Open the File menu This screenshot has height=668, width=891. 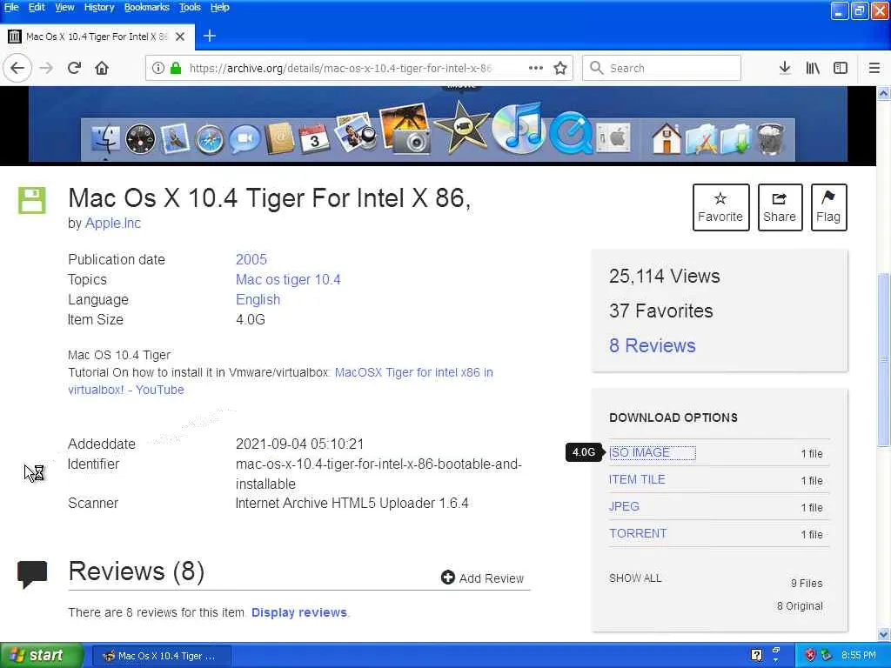tap(11, 7)
